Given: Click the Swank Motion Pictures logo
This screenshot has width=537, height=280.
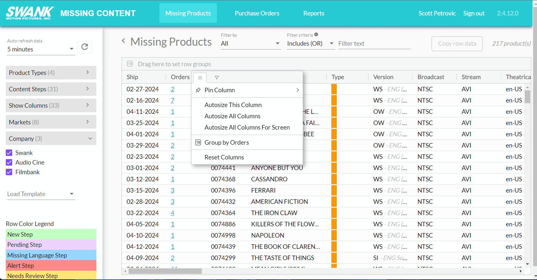Looking at the screenshot, I should 30,13.
